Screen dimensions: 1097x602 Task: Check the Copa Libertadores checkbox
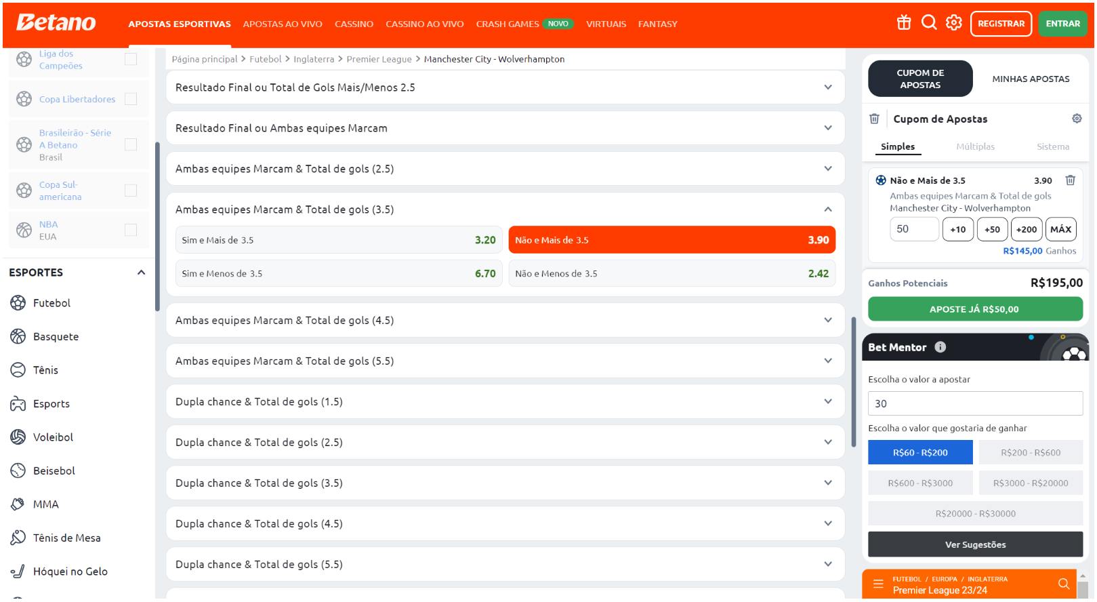[131, 99]
